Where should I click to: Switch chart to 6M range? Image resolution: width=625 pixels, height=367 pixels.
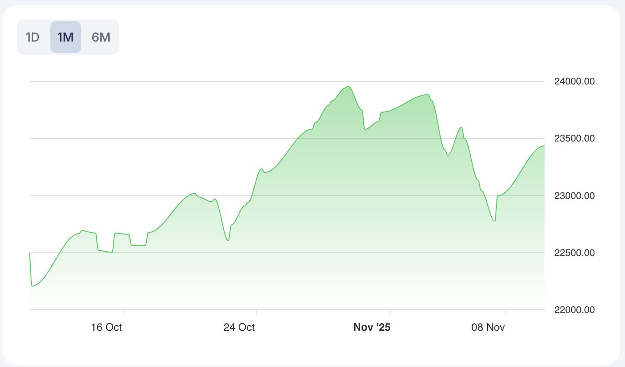coord(101,37)
